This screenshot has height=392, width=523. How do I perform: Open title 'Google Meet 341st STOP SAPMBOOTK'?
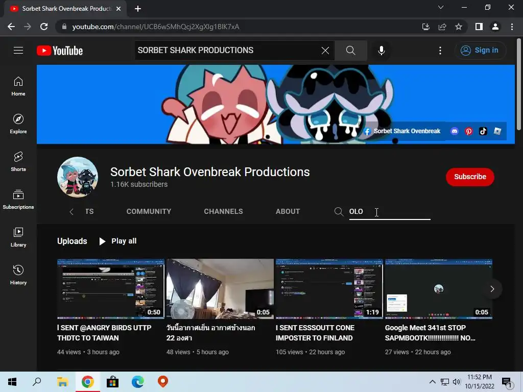tap(430, 333)
